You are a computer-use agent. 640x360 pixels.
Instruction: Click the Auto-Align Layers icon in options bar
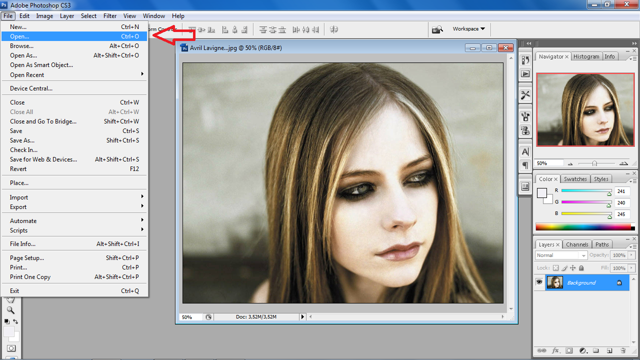(x=334, y=29)
